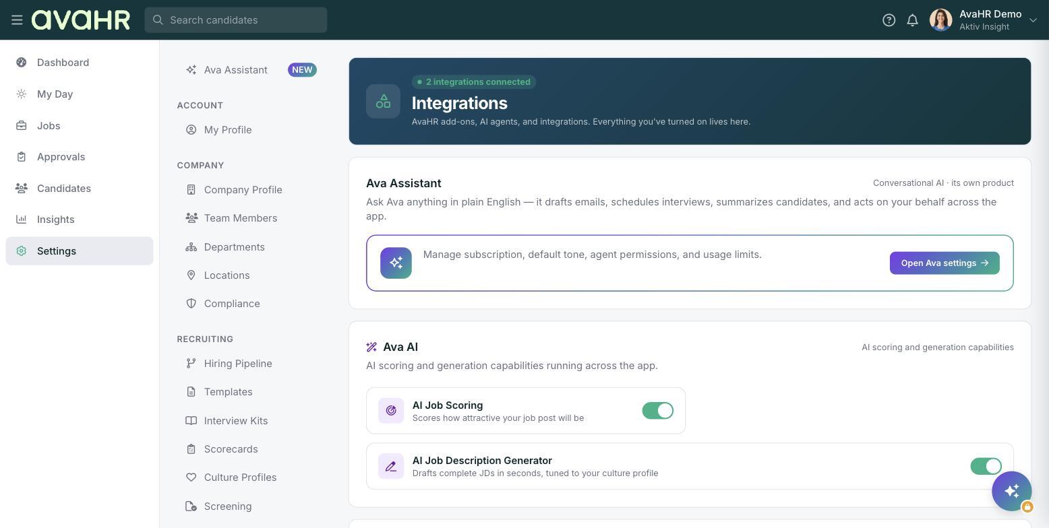
Task: Open Approvals section
Action: point(80,157)
